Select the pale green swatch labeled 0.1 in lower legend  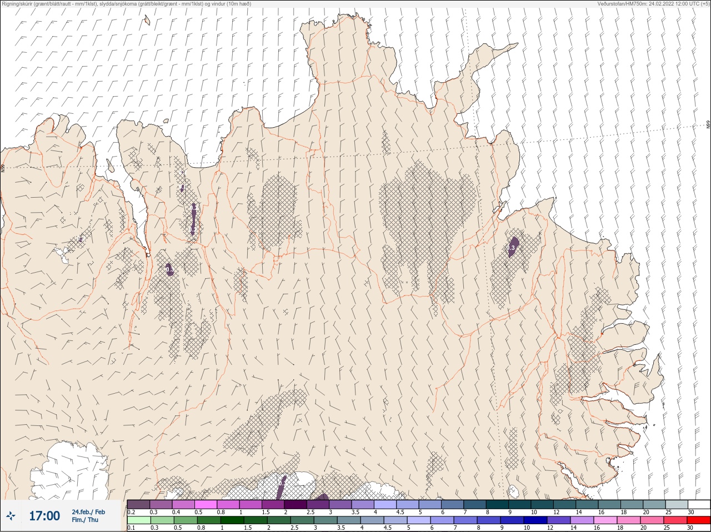pos(139,520)
